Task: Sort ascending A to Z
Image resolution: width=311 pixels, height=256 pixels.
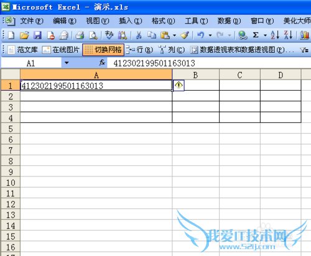Action: pyautogui.click(x=275, y=35)
